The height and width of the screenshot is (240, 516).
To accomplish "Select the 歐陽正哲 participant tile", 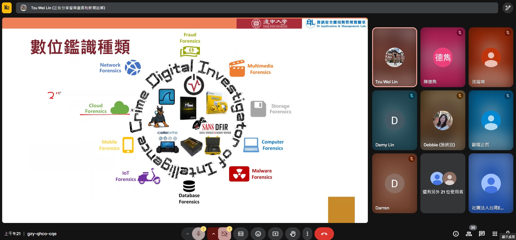I will pos(491,120).
